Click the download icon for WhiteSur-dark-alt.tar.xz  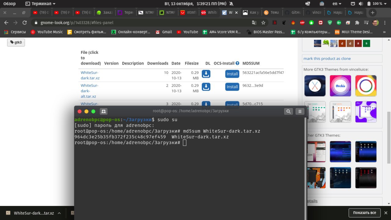tap(206, 87)
